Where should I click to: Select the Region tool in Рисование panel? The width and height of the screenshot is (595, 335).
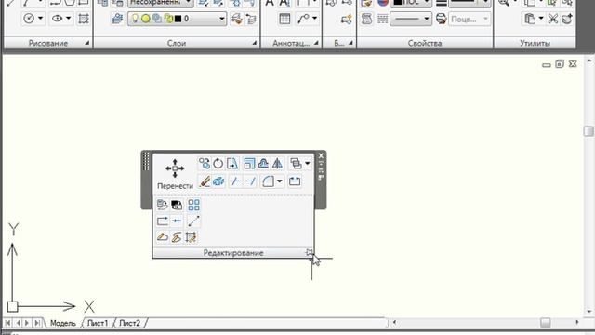(x=83, y=19)
